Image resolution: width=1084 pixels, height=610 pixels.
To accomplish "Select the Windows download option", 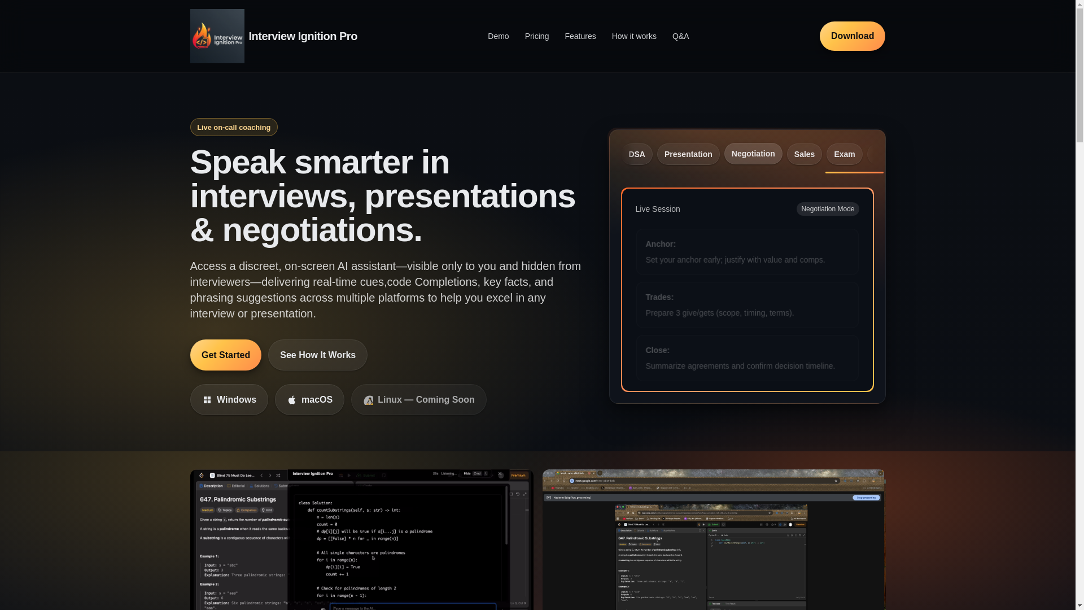I will click(x=229, y=400).
